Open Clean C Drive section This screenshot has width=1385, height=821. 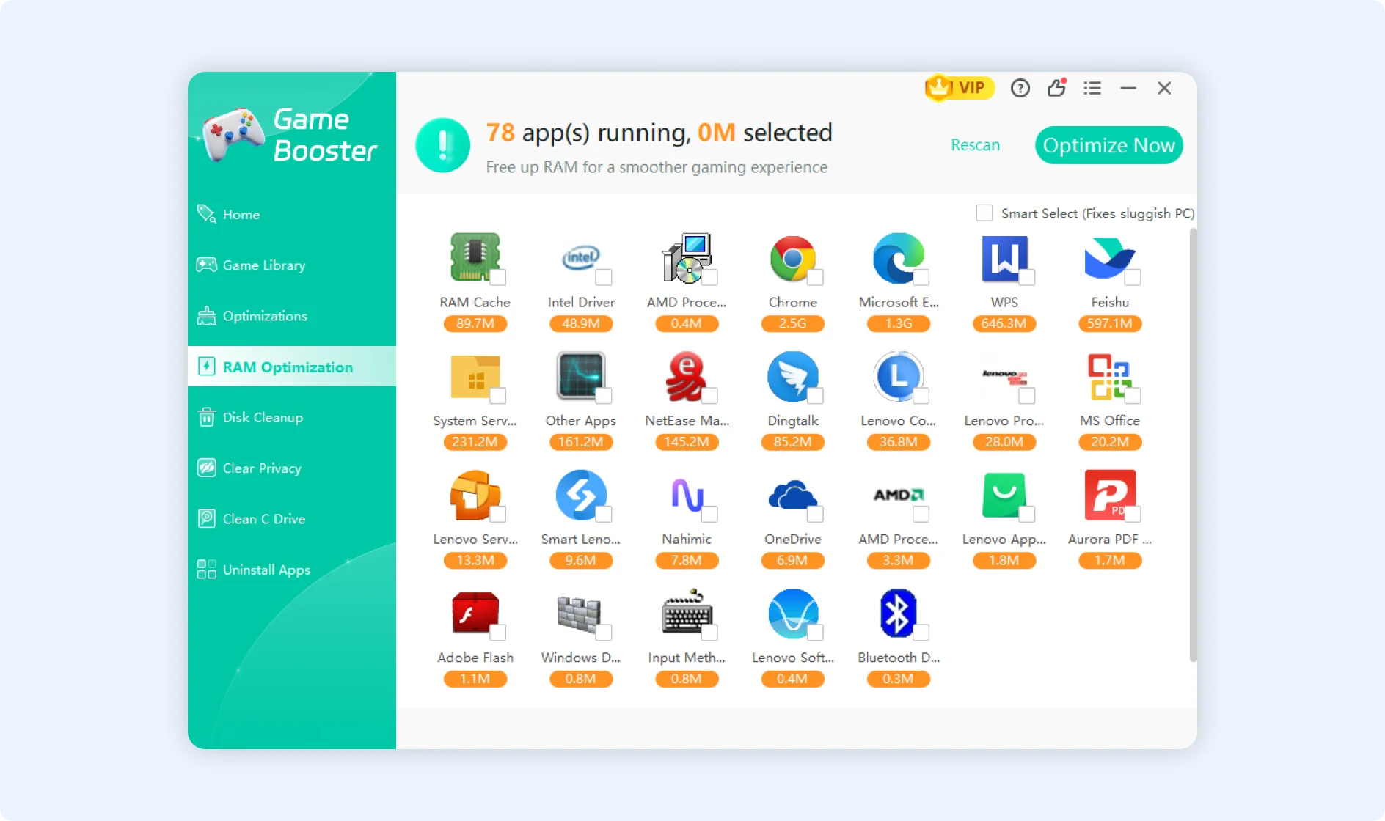[x=292, y=518]
